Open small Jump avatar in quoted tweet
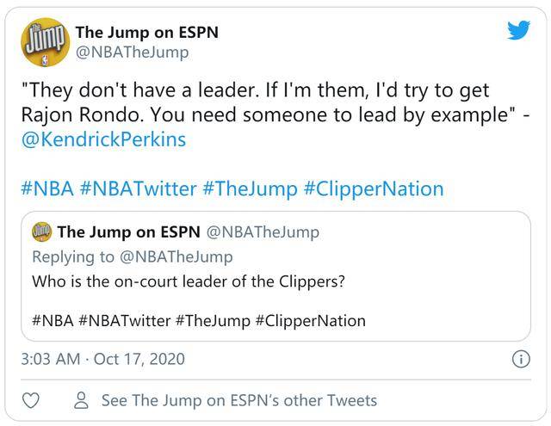Viewport: 551px width, 426px height. [42, 232]
